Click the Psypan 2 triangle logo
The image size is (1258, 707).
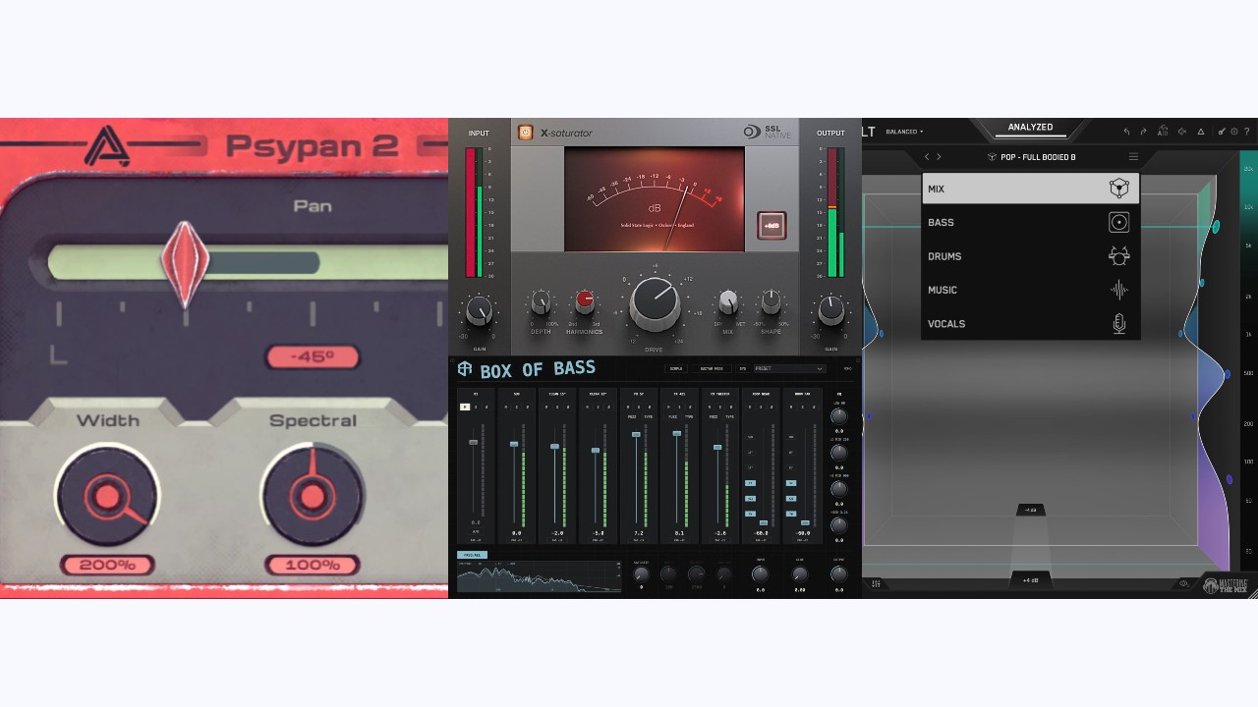coord(107,146)
